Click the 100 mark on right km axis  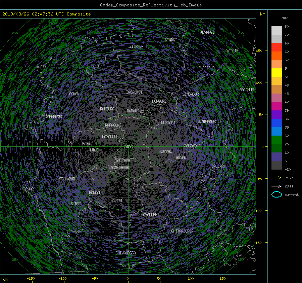[x=259, y=82]
